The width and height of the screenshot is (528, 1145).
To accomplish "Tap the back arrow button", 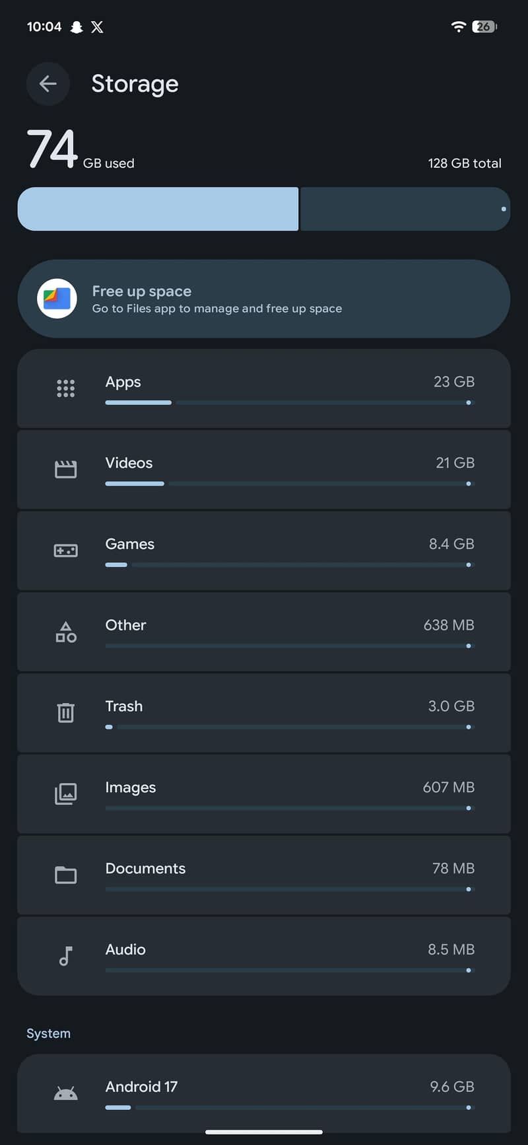I will pos(48,84).
